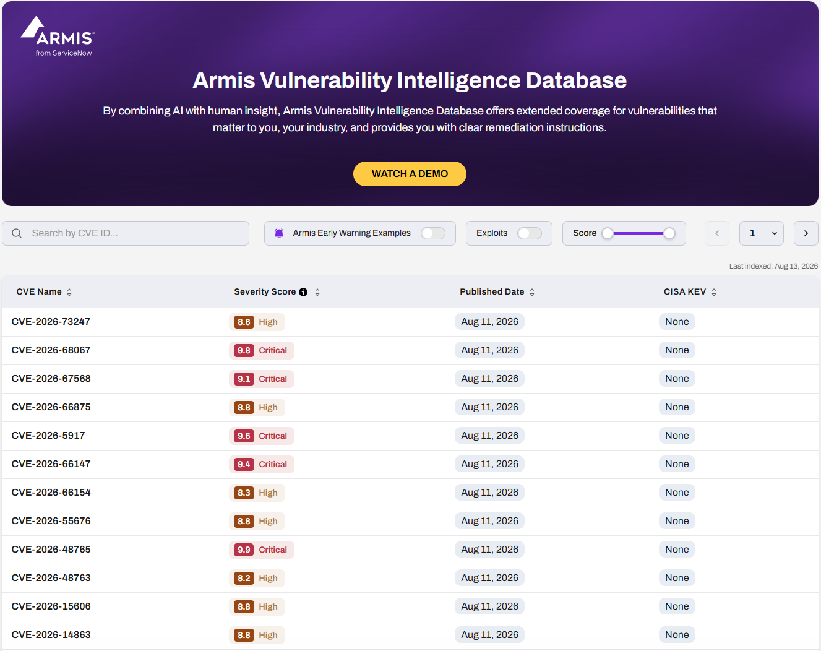Image resolution: width=821 pixels, height=651 pixels.
Task: Select the CVE-2026-66147 row name
Action: point(51,464)
